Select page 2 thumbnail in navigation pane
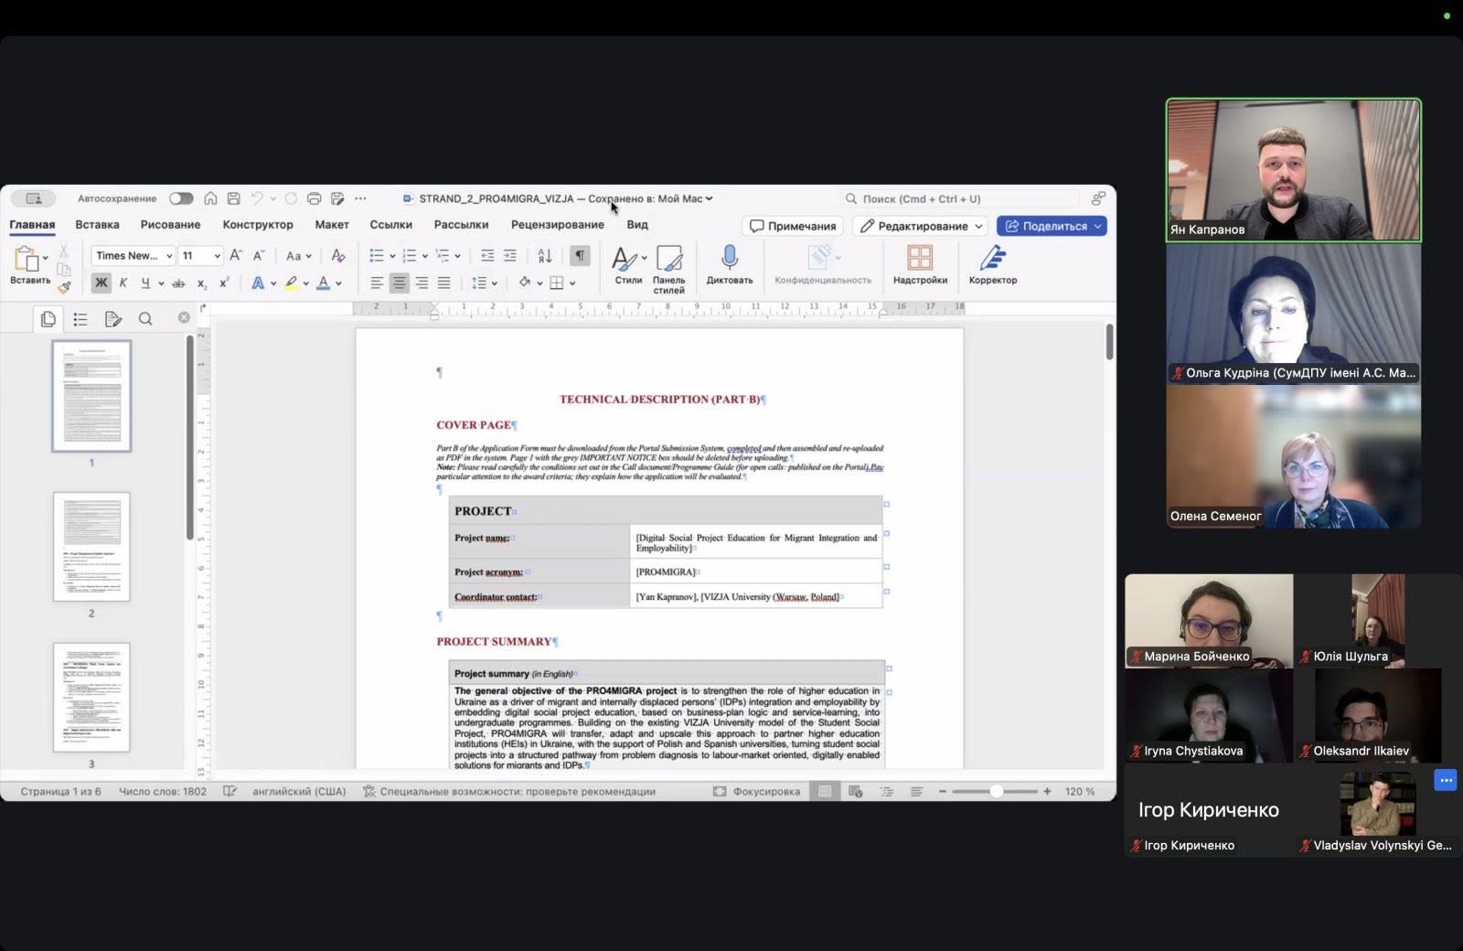Image resolution: width=1463 pixels, height=951 pixels. [91, 547]
